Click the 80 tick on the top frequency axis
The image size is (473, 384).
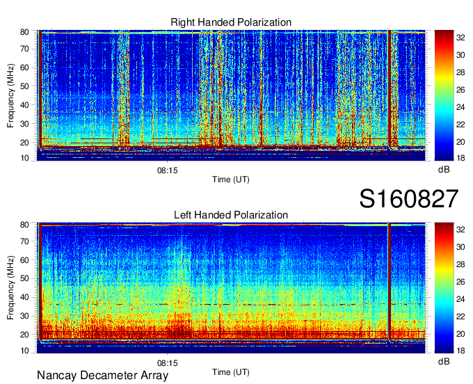[24, 32]
